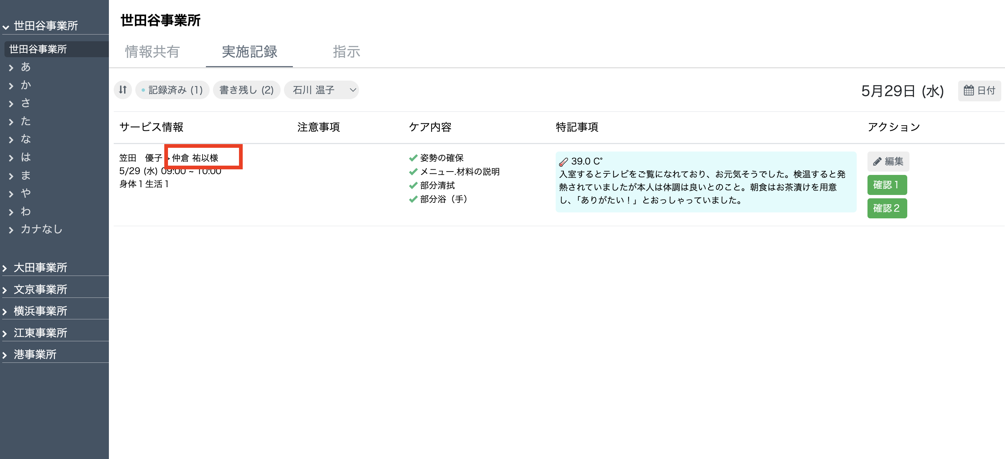Switch to the 指示 tab
The height and width of the screenshot is (459, 1005).
tap(346, 52)
